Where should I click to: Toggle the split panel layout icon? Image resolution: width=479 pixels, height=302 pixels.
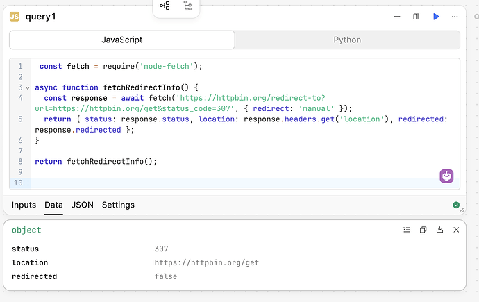(416, 17)
